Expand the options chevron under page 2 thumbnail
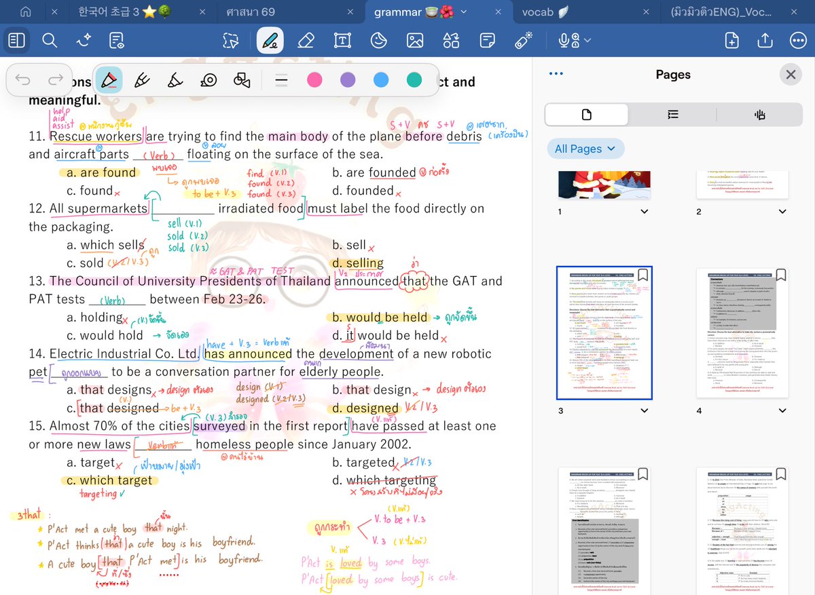Viewport: 815px width, 595px height. [x=782, y=211]
